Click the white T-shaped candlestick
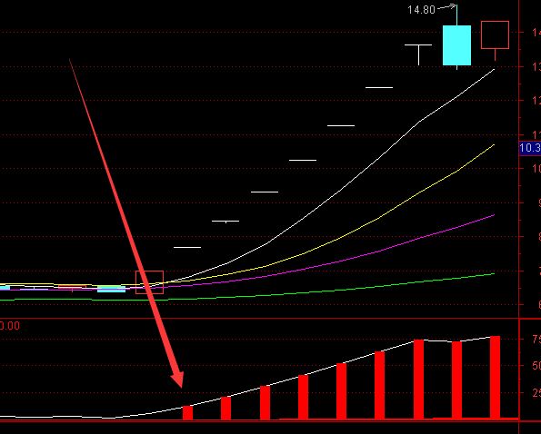Image resolution: width=541 pixels, height=434 pixels. pyautogui.click(x=418, y=54)
